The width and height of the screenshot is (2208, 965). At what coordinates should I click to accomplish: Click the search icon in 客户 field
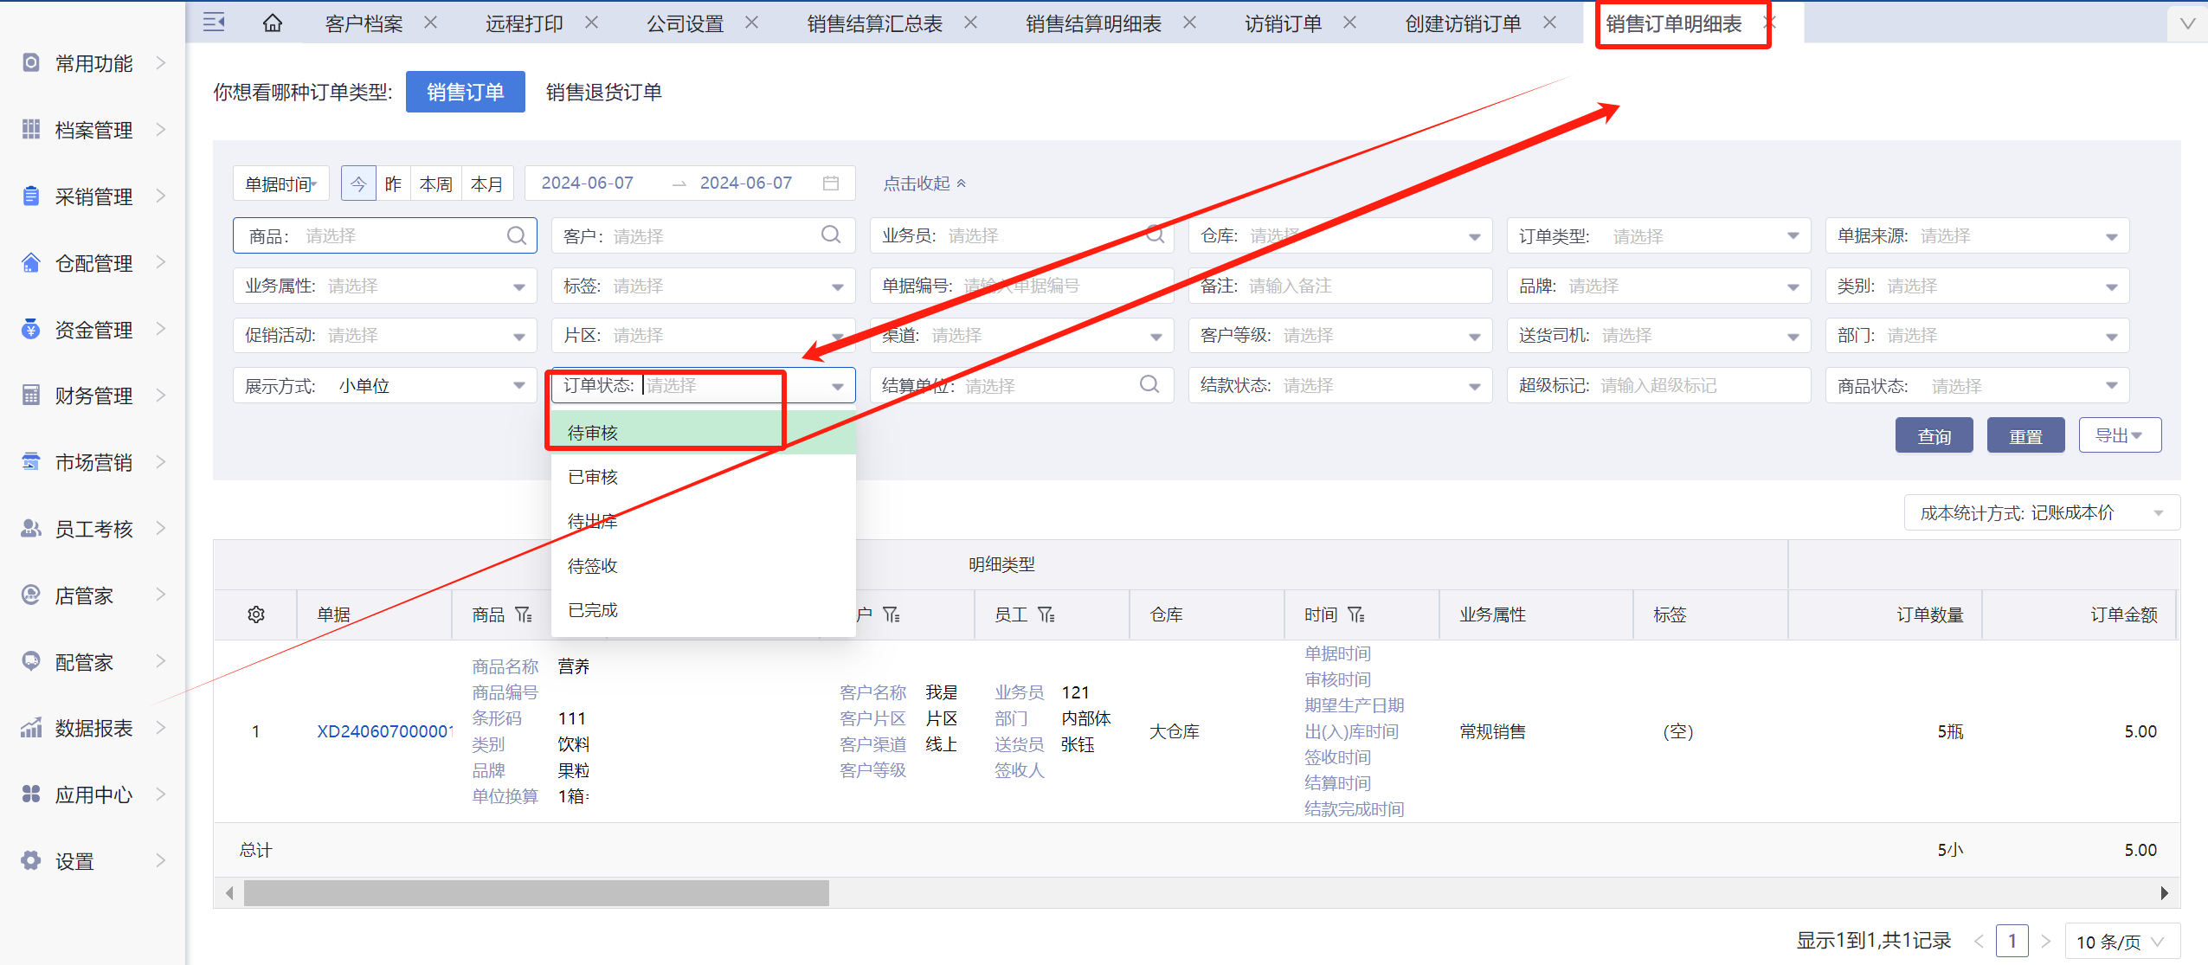pos(831,235)
